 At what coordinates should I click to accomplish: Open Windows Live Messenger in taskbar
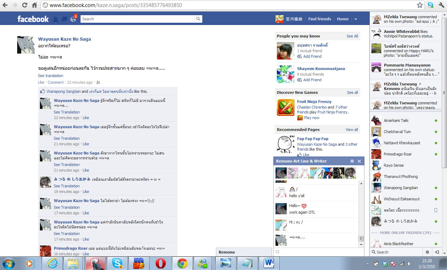[x=203, y=263]
